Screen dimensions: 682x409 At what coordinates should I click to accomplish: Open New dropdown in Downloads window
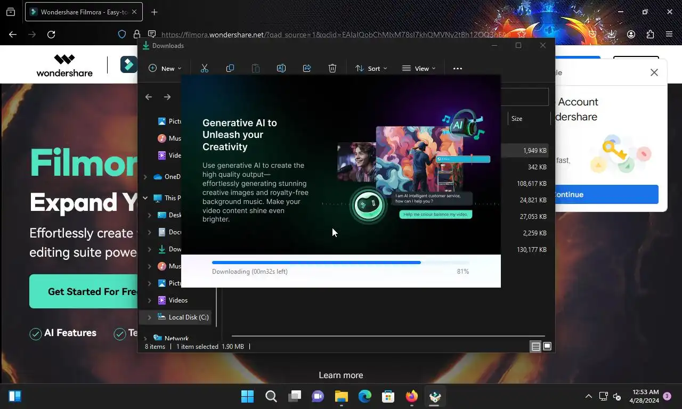(x=165, y=68)
